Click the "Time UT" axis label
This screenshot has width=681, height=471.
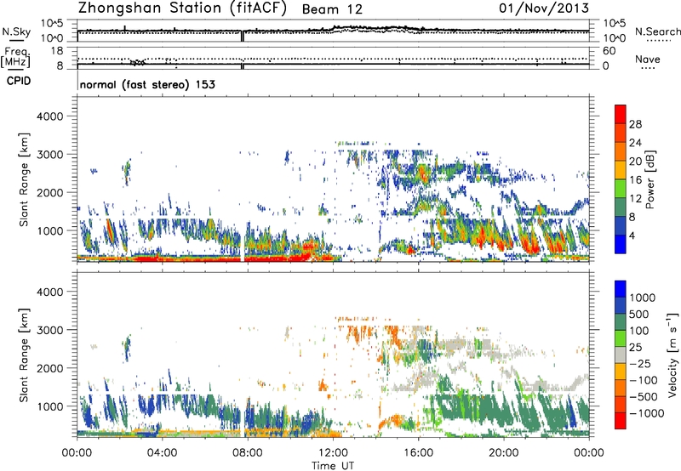pos(333,465)
